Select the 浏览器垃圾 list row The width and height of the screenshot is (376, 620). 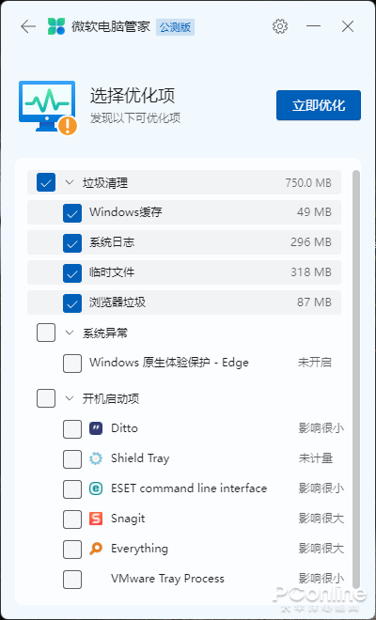[x=184, y=302]
